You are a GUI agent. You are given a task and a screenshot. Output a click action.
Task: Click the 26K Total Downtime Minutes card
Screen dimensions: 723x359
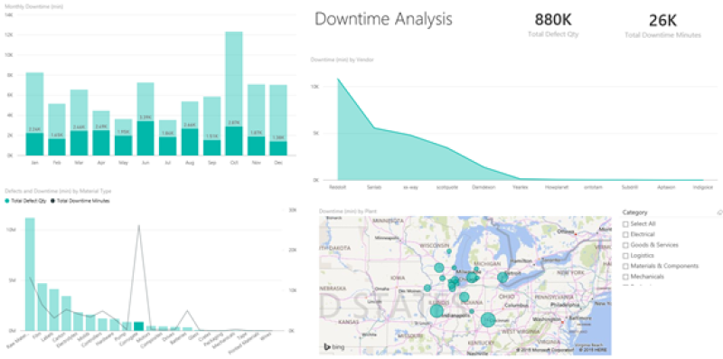coord(662,25)
